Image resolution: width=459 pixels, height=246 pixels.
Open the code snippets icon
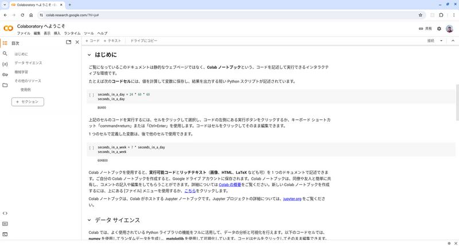(5, 213)
